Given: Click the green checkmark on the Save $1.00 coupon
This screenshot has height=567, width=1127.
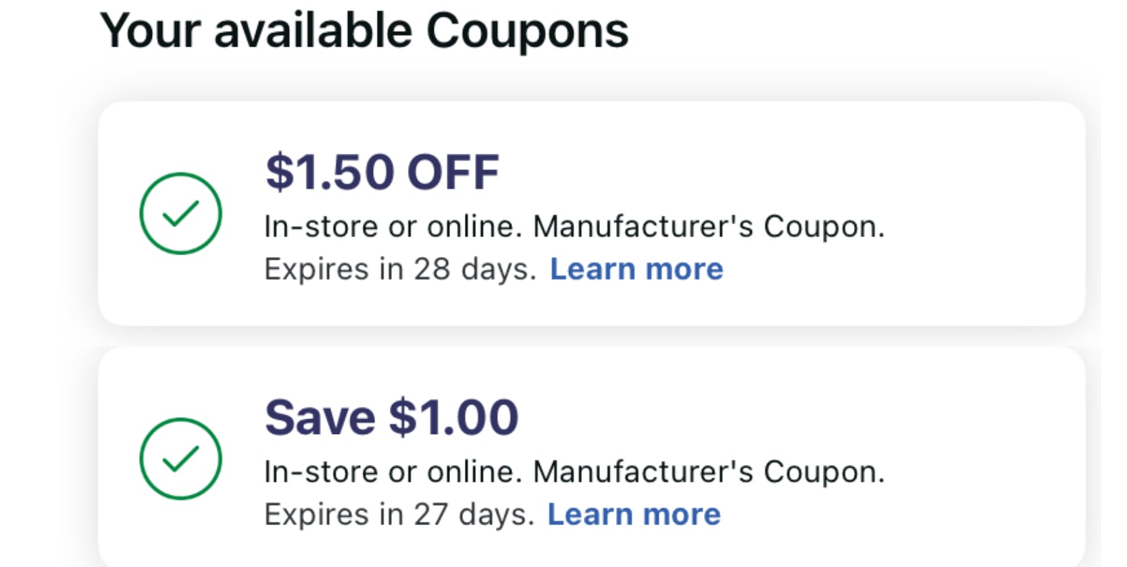Looking at the screenshot, I should point(180,459).
